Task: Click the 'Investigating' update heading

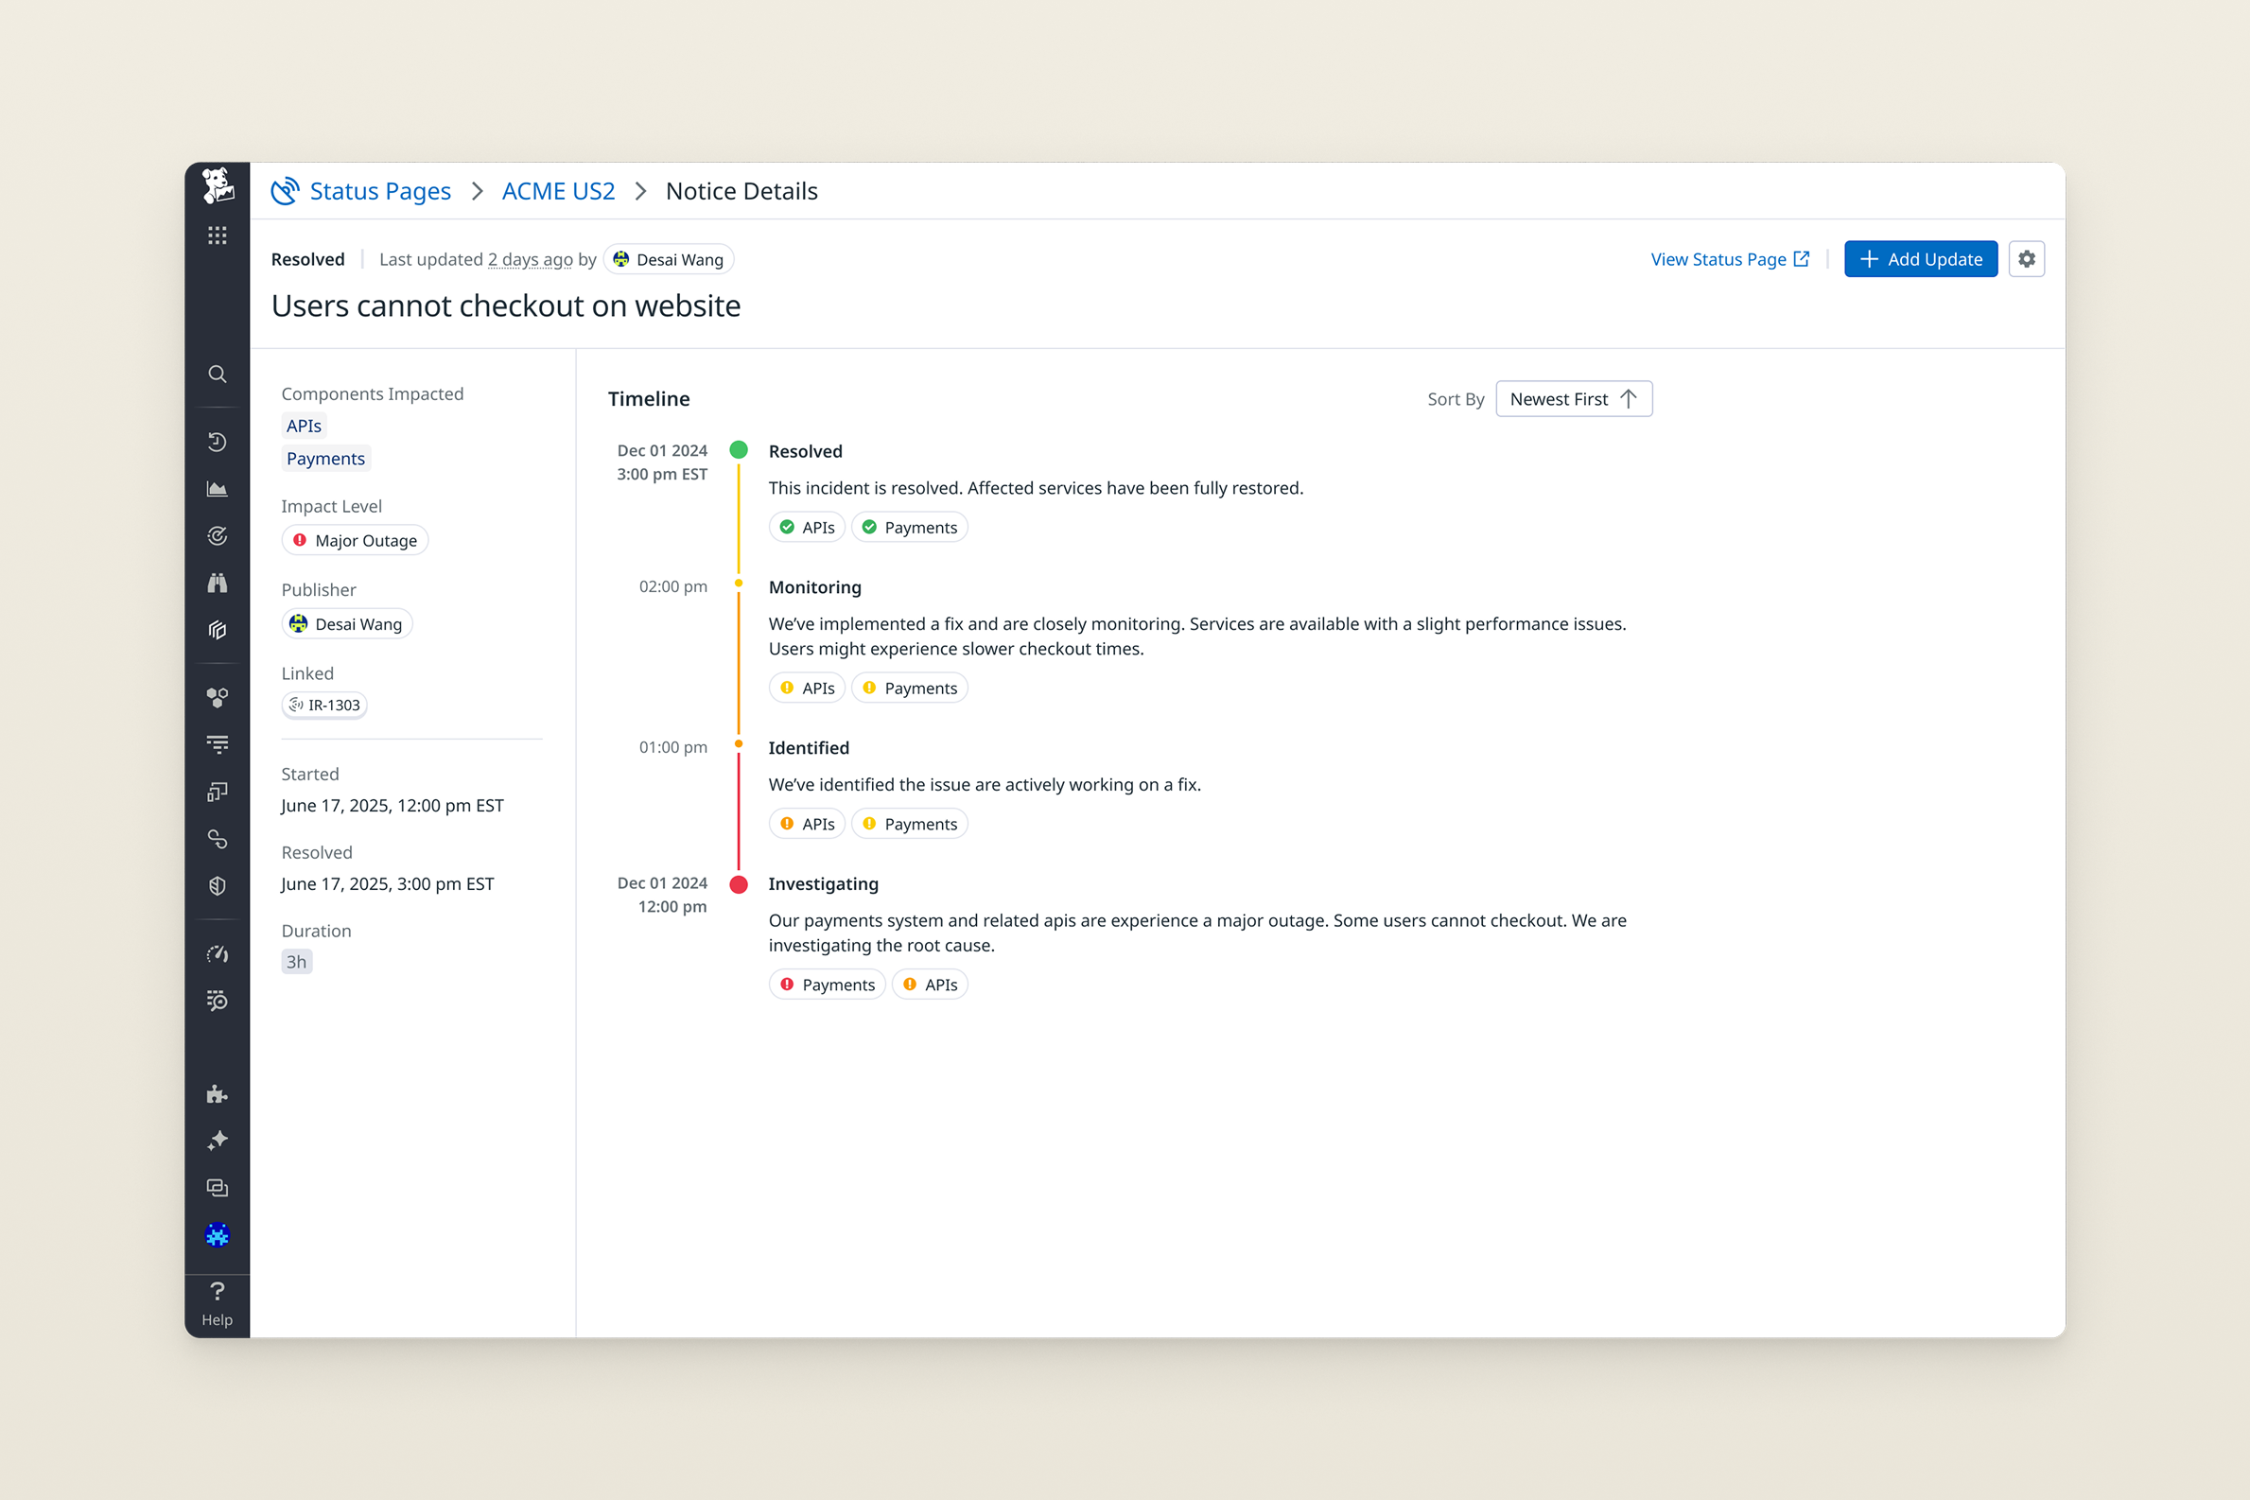Action: coord(824,884)
